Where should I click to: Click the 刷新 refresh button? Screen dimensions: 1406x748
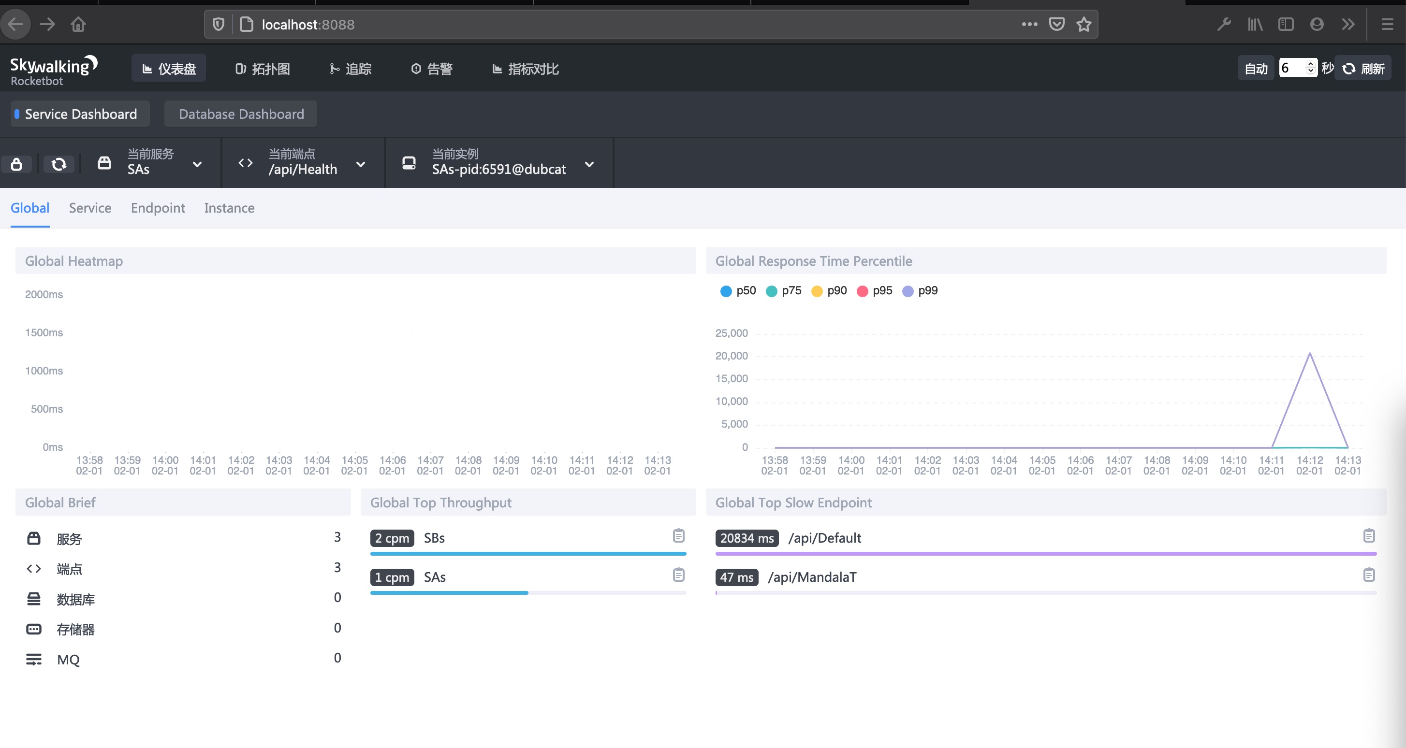[x=1363, y=68]
